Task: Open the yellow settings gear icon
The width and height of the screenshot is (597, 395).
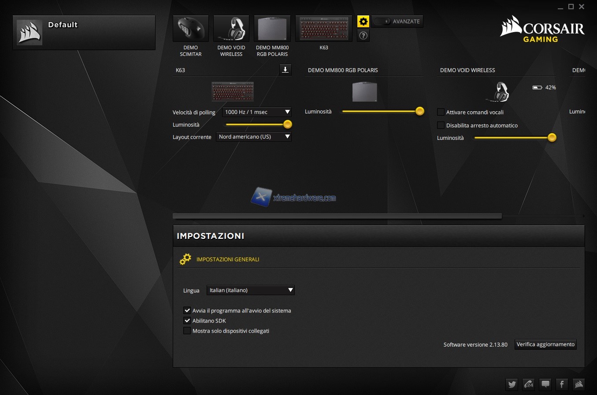Action: click(x=363, y=22)
